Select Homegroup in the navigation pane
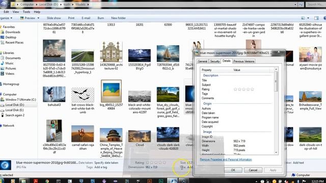 11,84
